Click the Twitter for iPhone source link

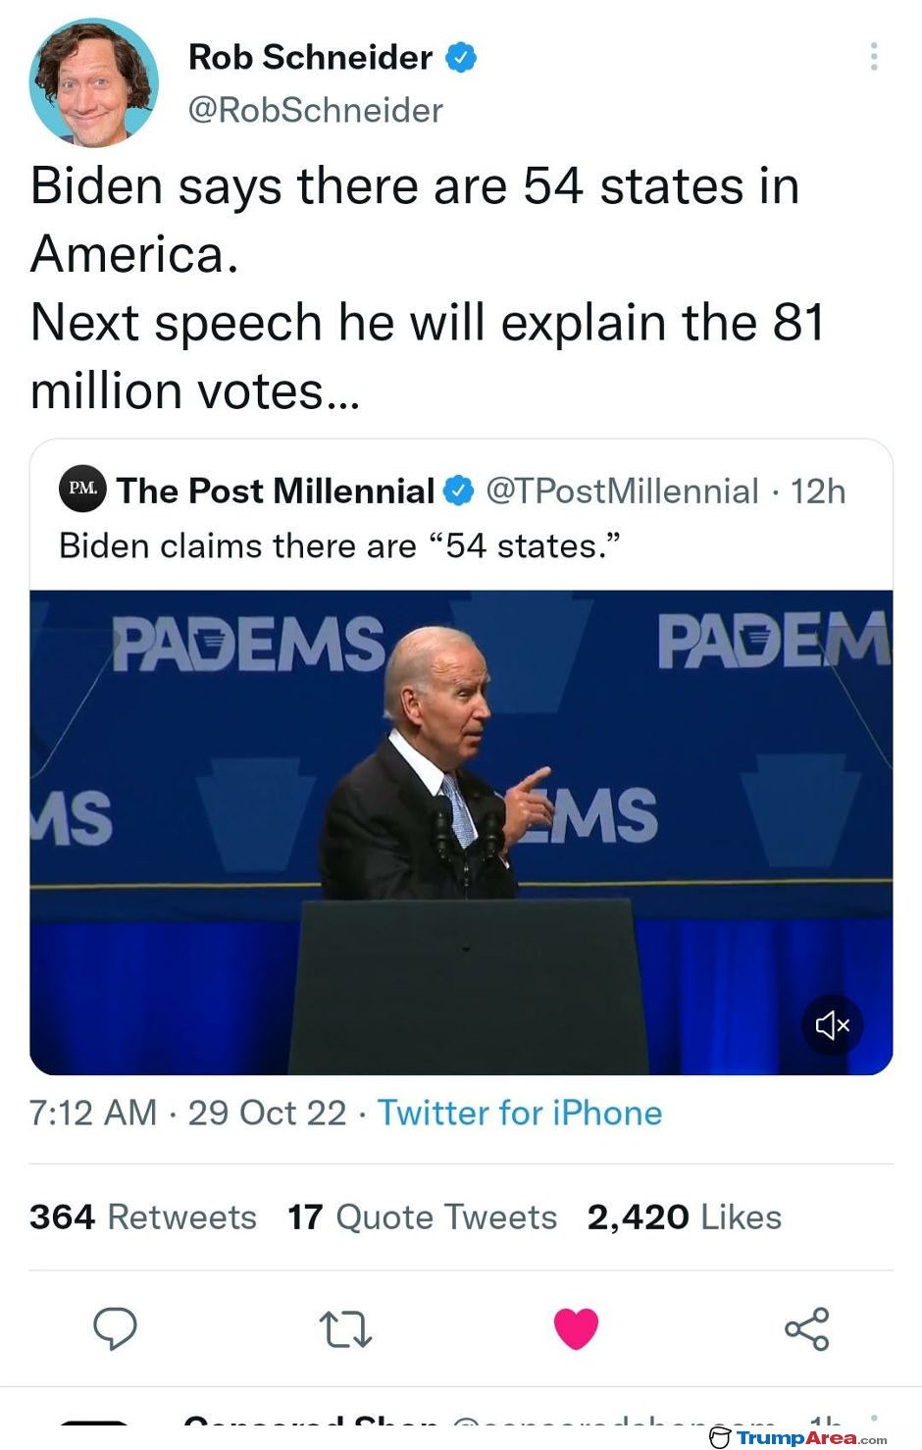(521, 1113)
